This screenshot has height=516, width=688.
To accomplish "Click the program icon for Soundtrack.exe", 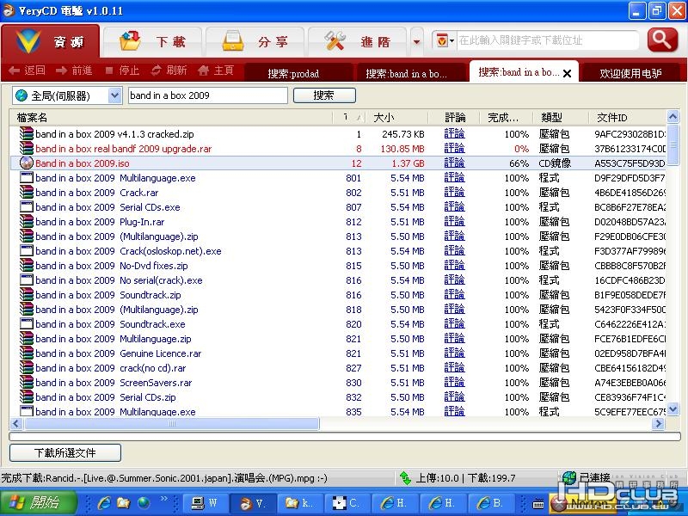I will pos(27,324).
